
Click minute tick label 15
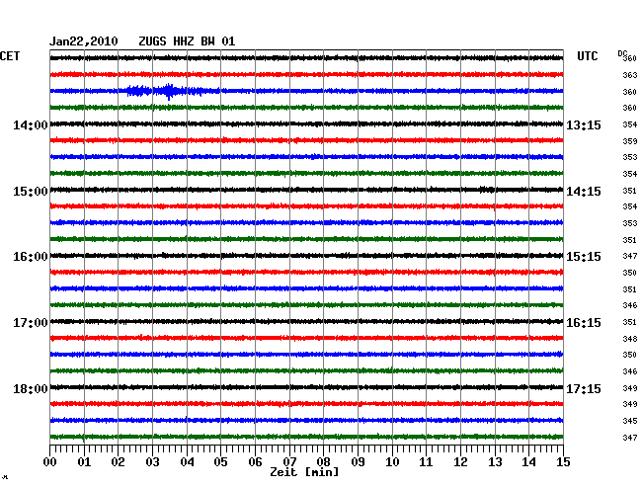coord(563,462)
